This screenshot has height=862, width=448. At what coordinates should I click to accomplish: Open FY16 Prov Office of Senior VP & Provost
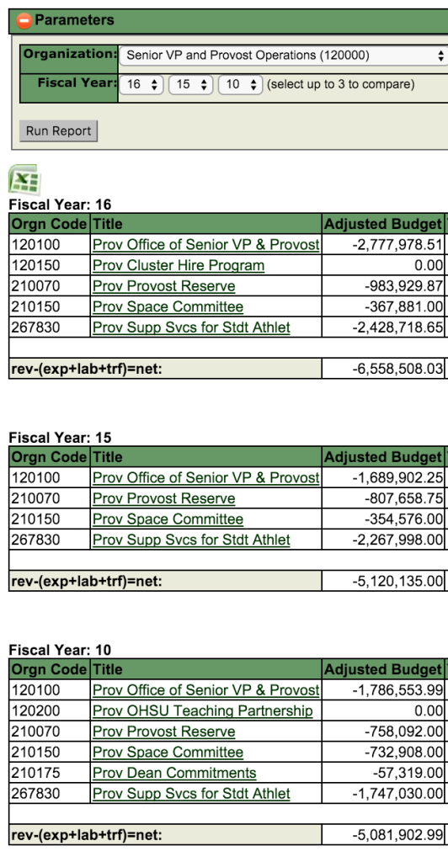pyautogui.click(x=205, y=245)
